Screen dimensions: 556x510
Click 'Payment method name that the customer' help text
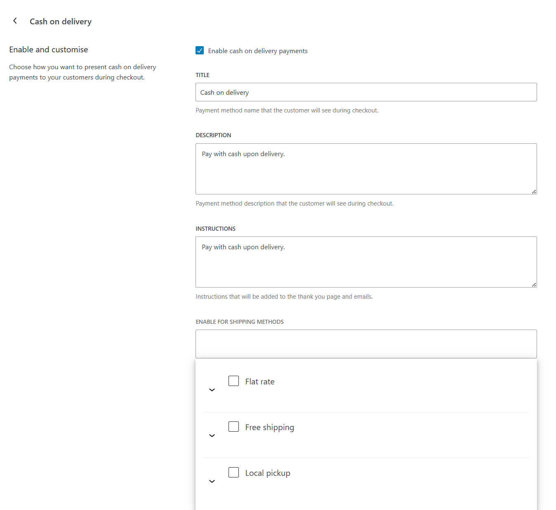287,110
